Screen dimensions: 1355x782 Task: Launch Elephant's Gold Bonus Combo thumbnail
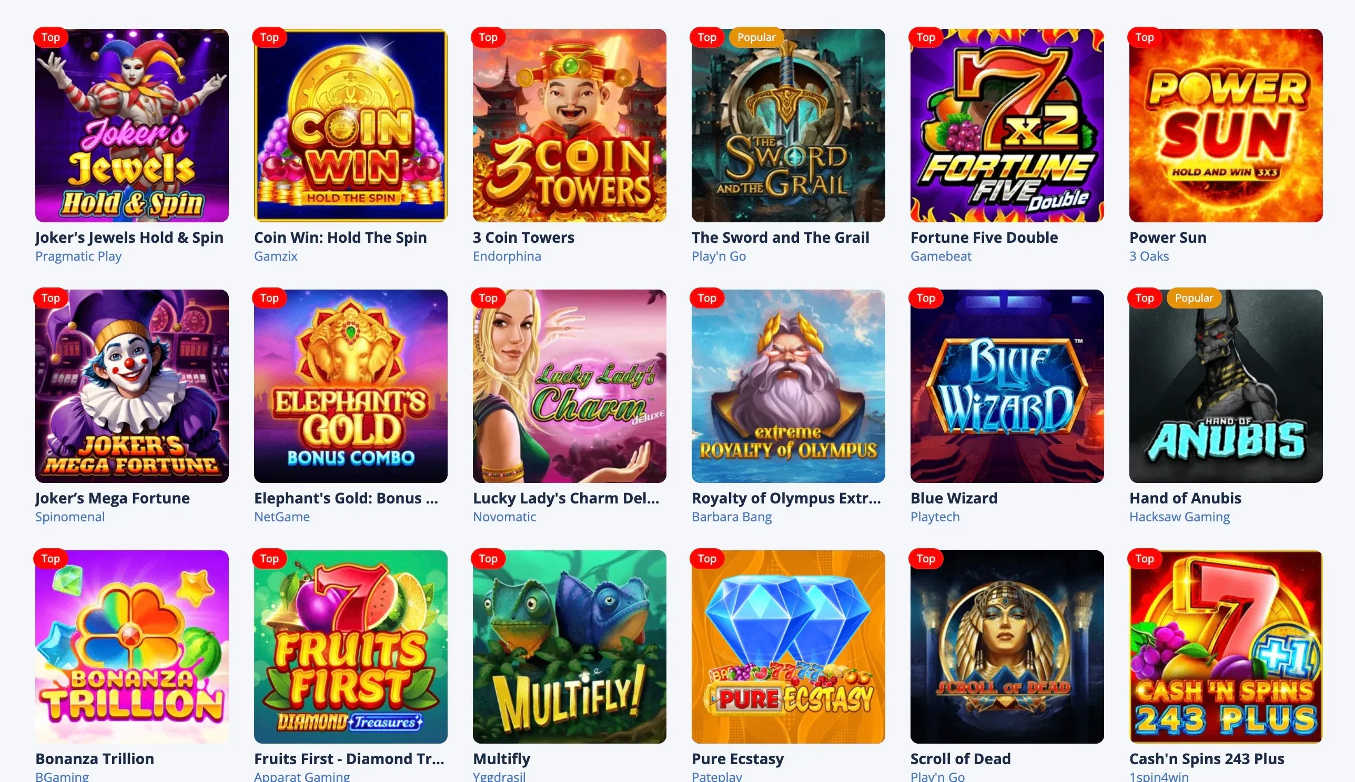(x=350, y=386)
